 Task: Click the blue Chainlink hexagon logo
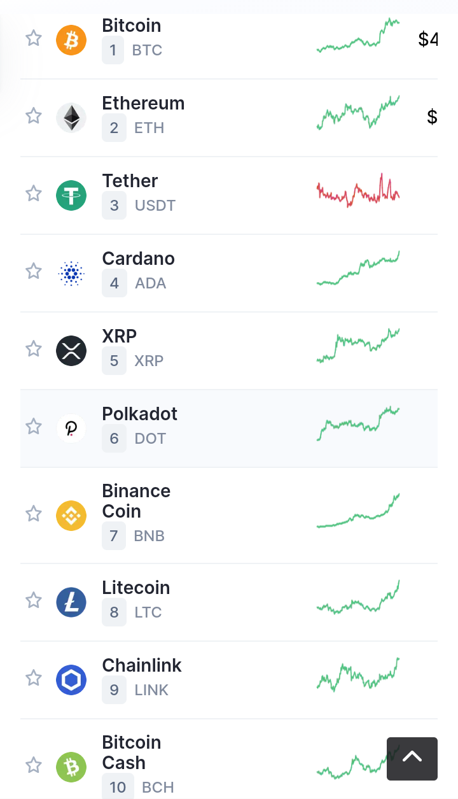71,680
